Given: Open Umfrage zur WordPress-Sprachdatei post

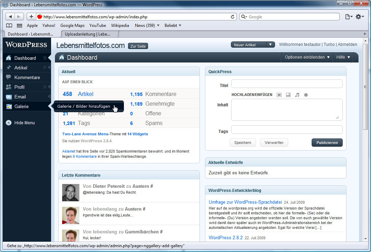Looking at the screenshot, I should click(245, 202).
